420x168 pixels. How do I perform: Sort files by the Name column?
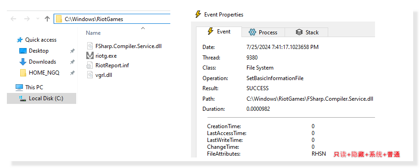[93, 33]
